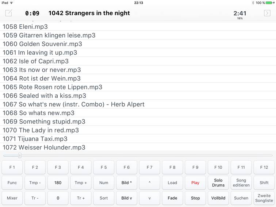Select song 1066 Sealed with a kiss

click(138, 96)
